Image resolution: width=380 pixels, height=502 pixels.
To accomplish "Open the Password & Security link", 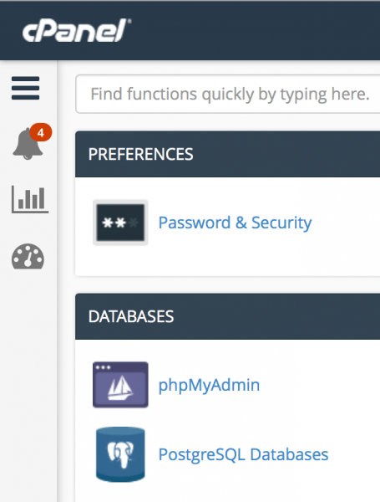I will 235,223.
